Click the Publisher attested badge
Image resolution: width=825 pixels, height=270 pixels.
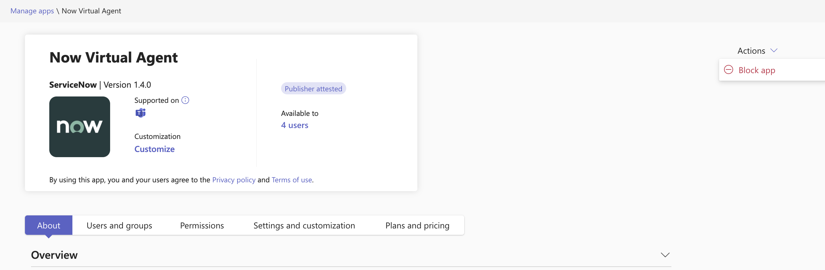click(x=313, y=89)
